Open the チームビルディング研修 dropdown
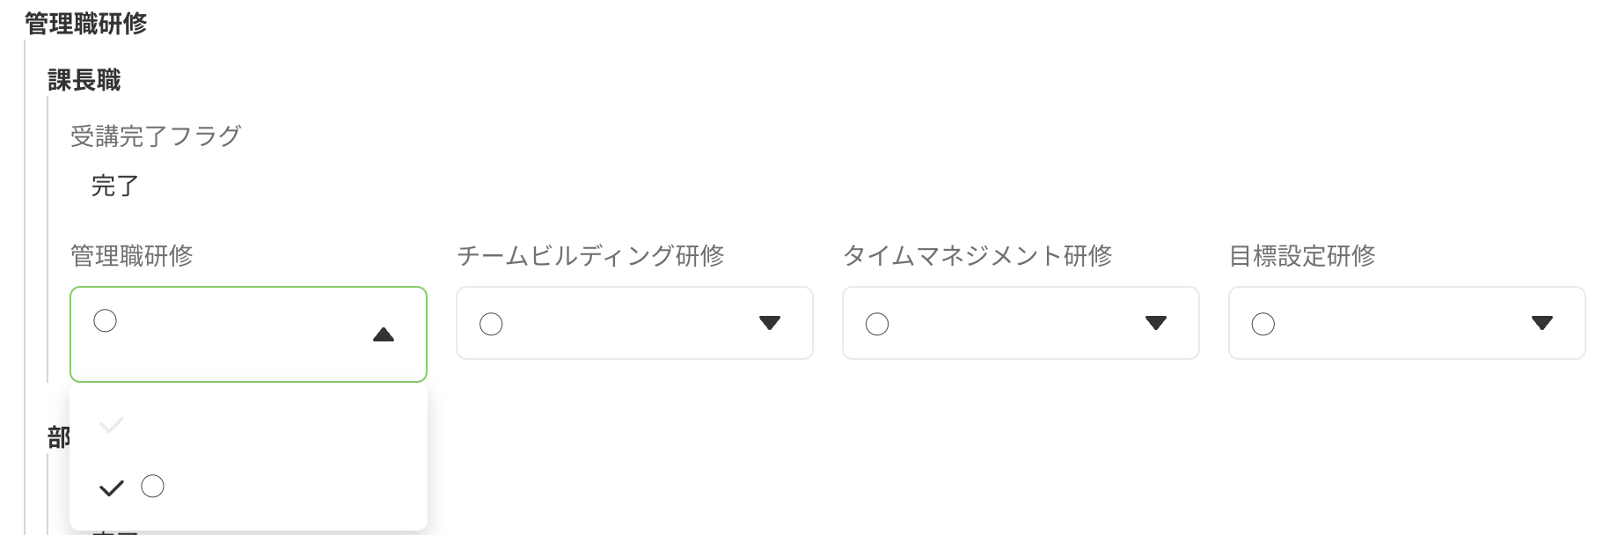 (x=634, y=323)
